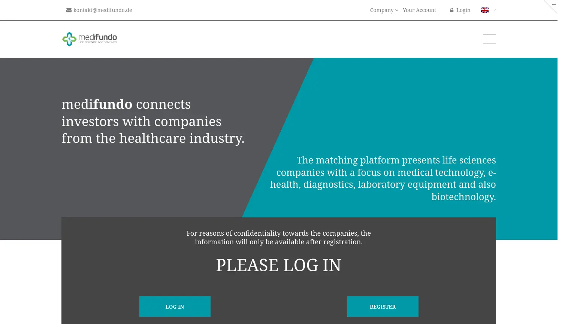Click the LOG IN button
562x324 pixels.
(x=175, y=306)
